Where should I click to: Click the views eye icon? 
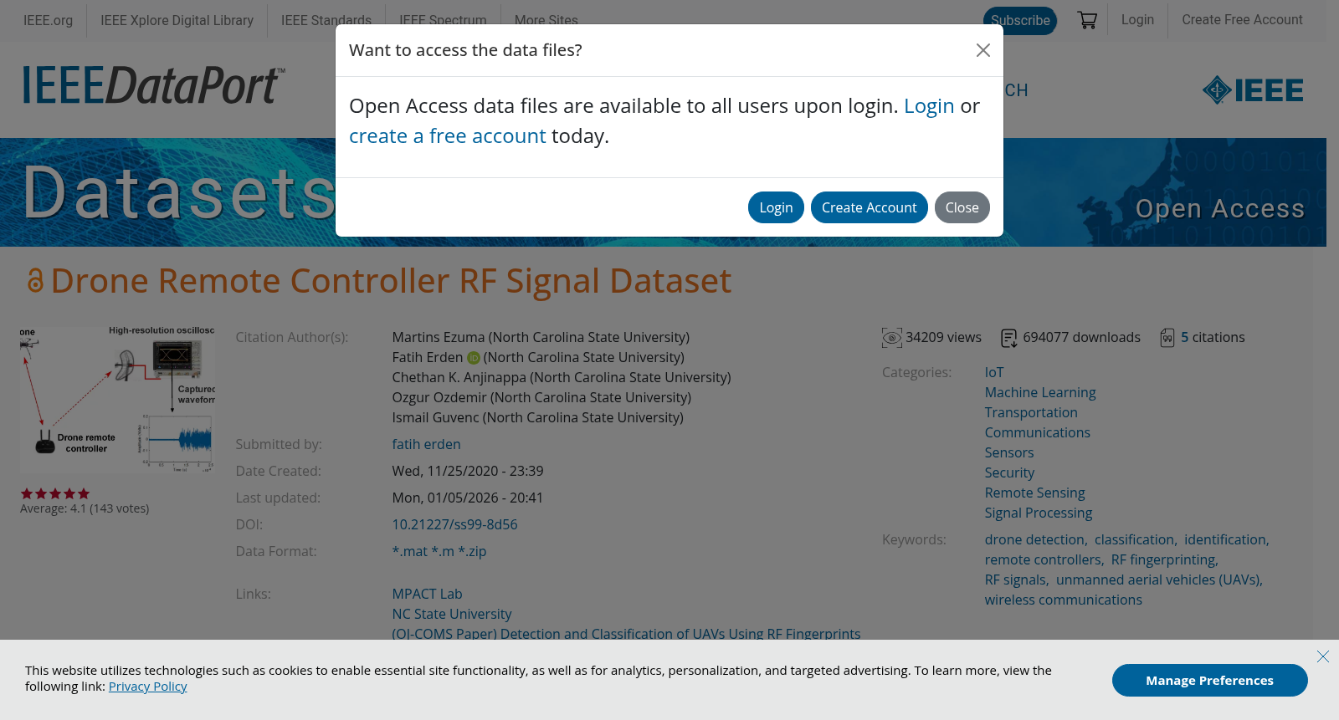pos(892,338)
